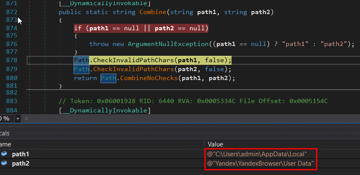Click the Path class reference on line 880
This screenshot has height=175, width=360.
(x=108, y=78)
